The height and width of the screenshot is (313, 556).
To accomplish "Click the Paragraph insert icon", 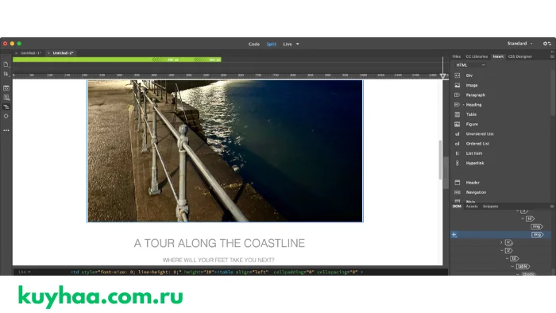I will tap(457, 95).
